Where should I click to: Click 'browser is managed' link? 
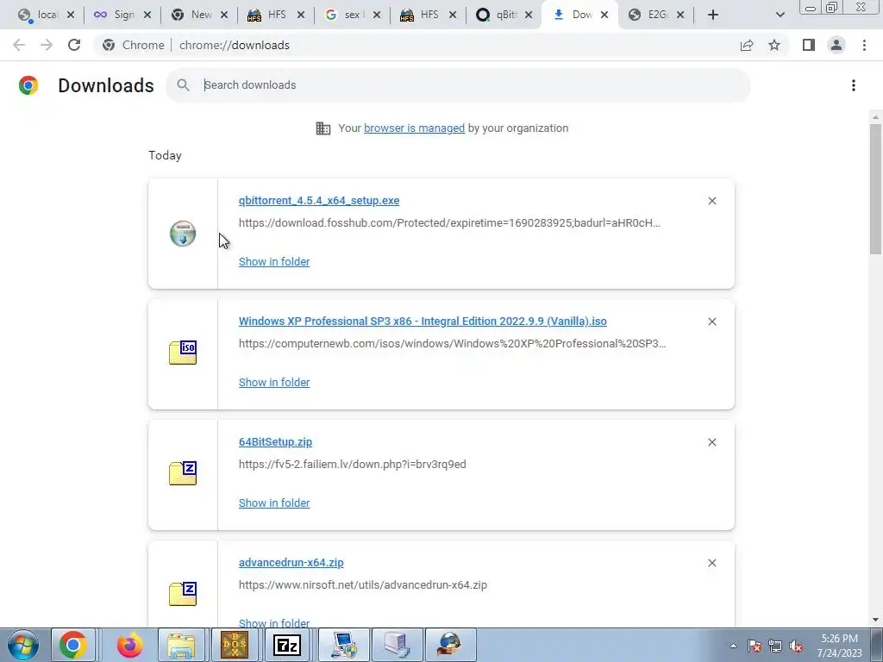click(x=415, y=128)
